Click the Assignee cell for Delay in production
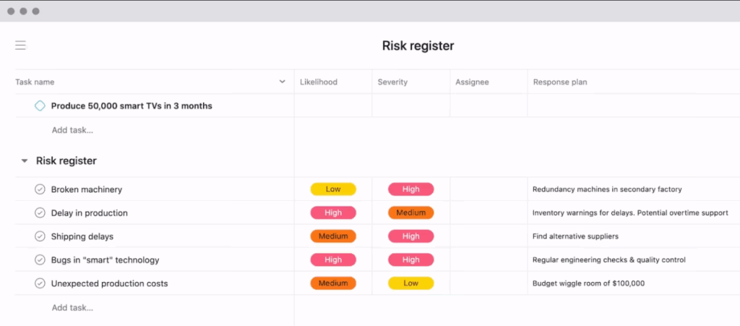Screen dimensions: 740x326 point(489,213)
